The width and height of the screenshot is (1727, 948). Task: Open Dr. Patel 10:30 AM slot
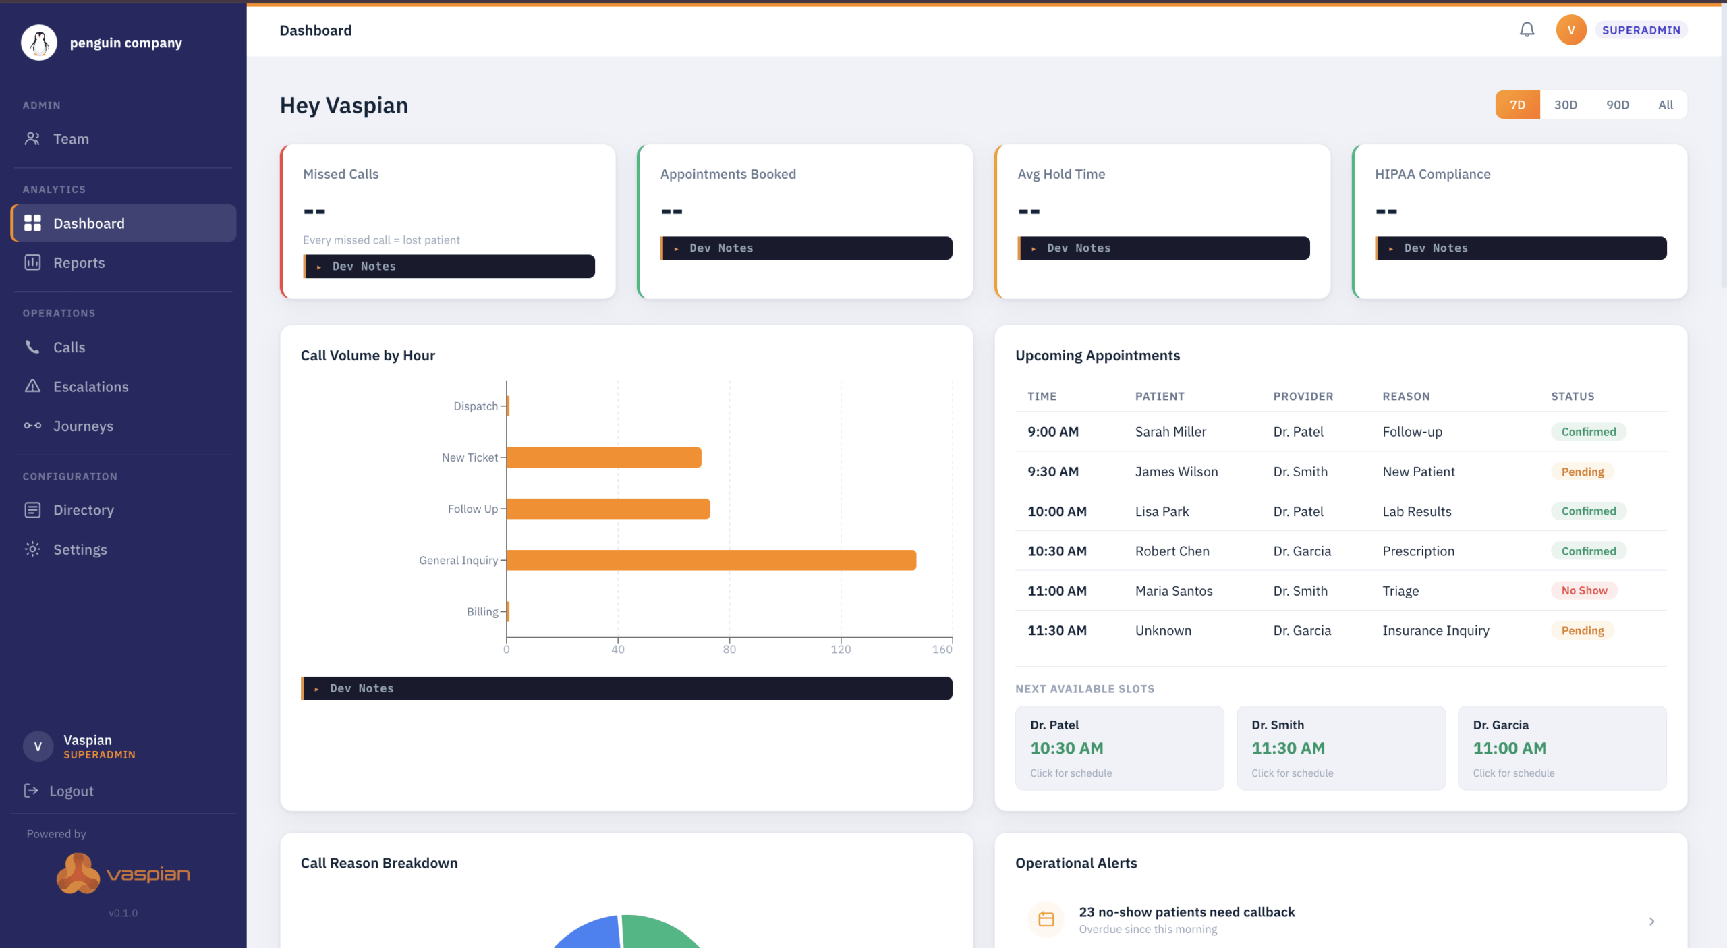[1119, 748]
